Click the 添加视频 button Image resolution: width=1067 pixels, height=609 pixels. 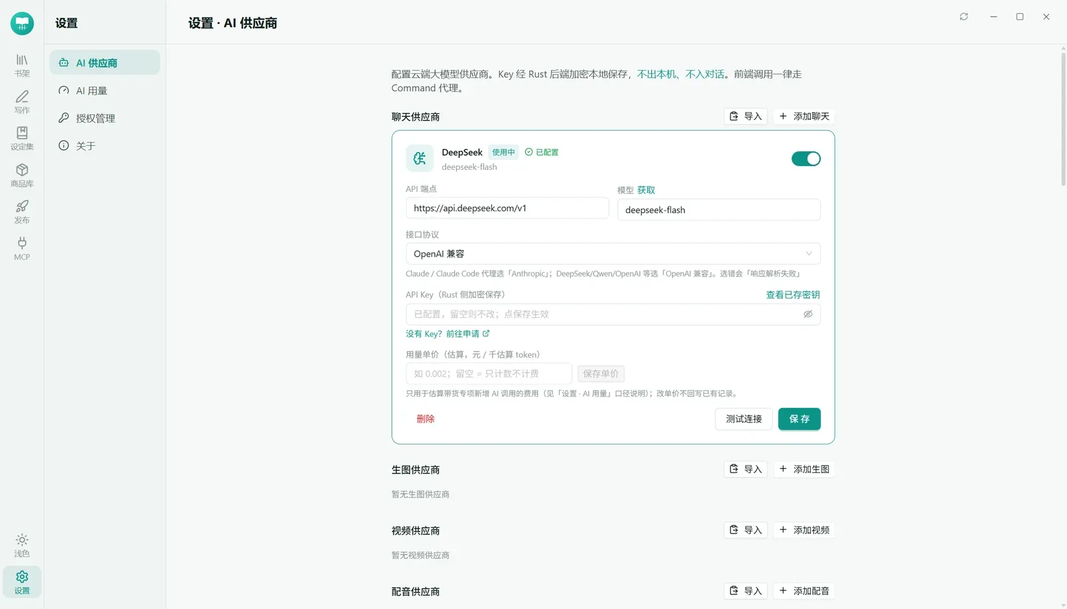coord(804,530)
